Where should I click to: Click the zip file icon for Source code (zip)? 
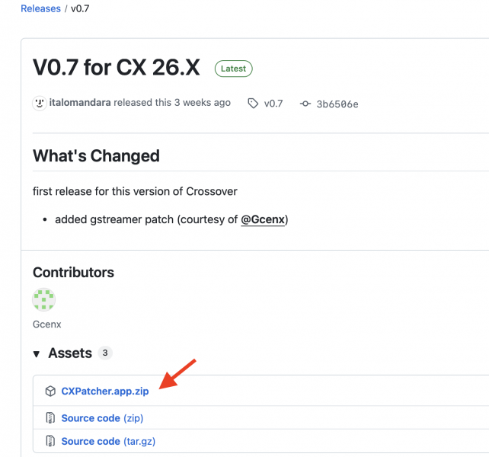coord(50,417)
